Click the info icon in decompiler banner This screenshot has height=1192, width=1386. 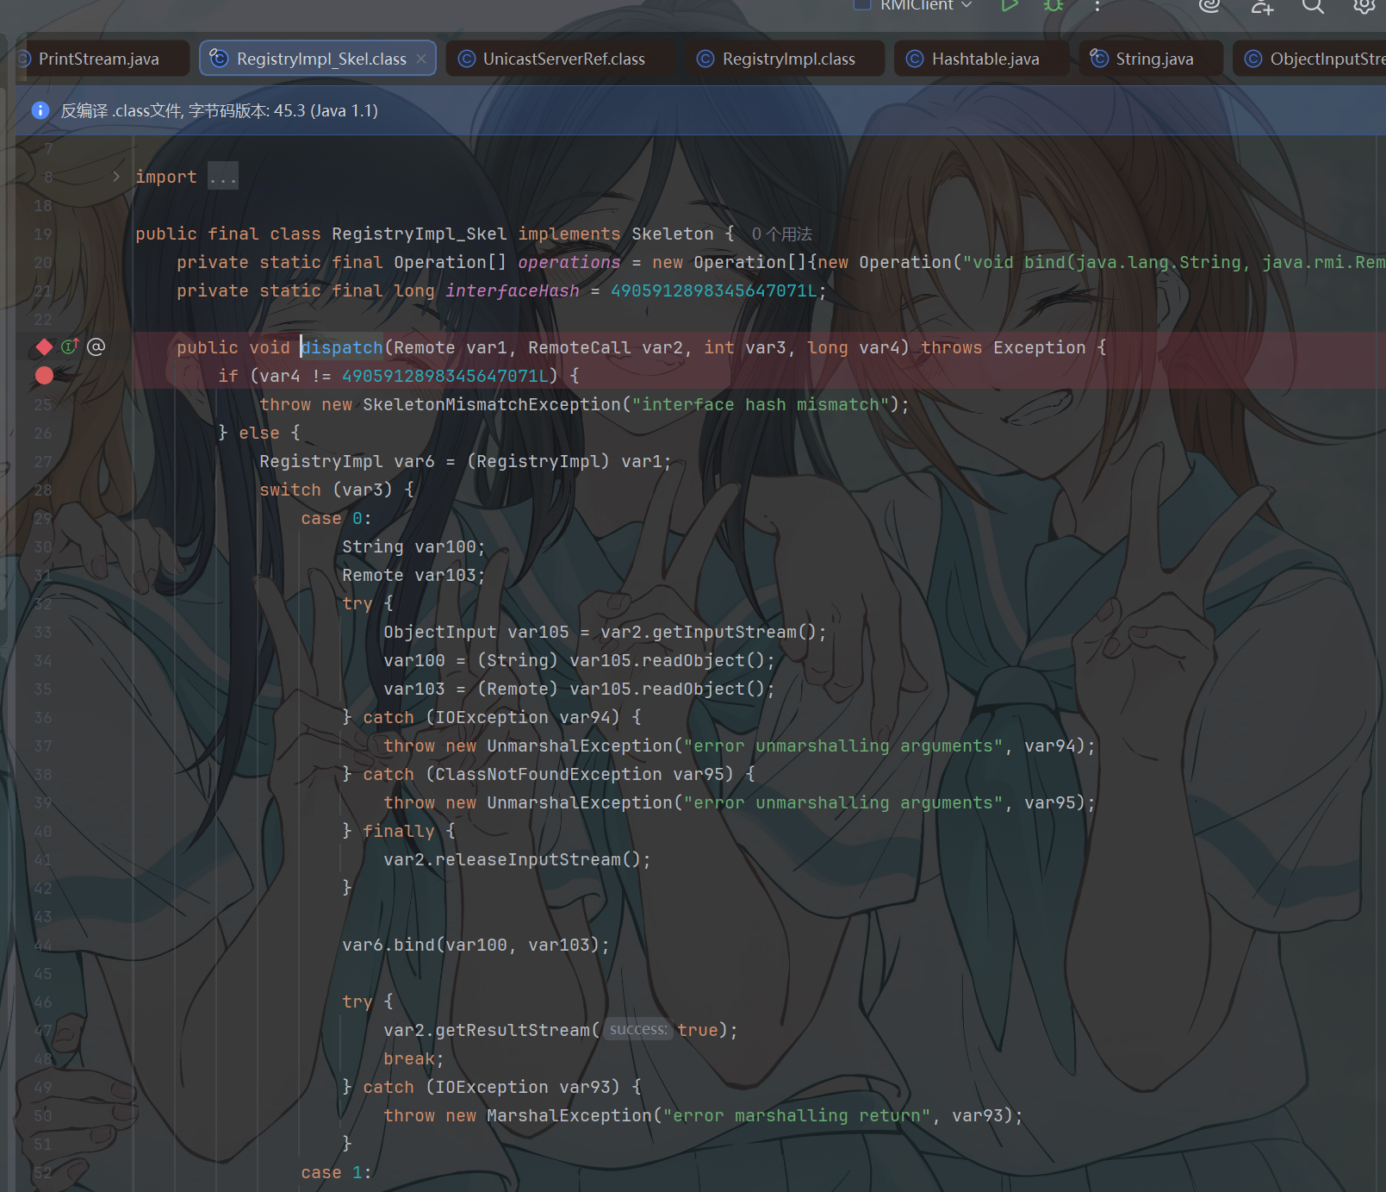coord(40,110)
